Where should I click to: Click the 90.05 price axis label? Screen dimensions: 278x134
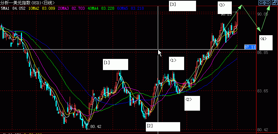(262, 14)
